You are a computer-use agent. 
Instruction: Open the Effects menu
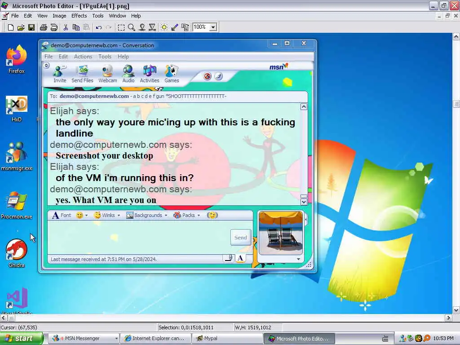(x=79, y=16)
